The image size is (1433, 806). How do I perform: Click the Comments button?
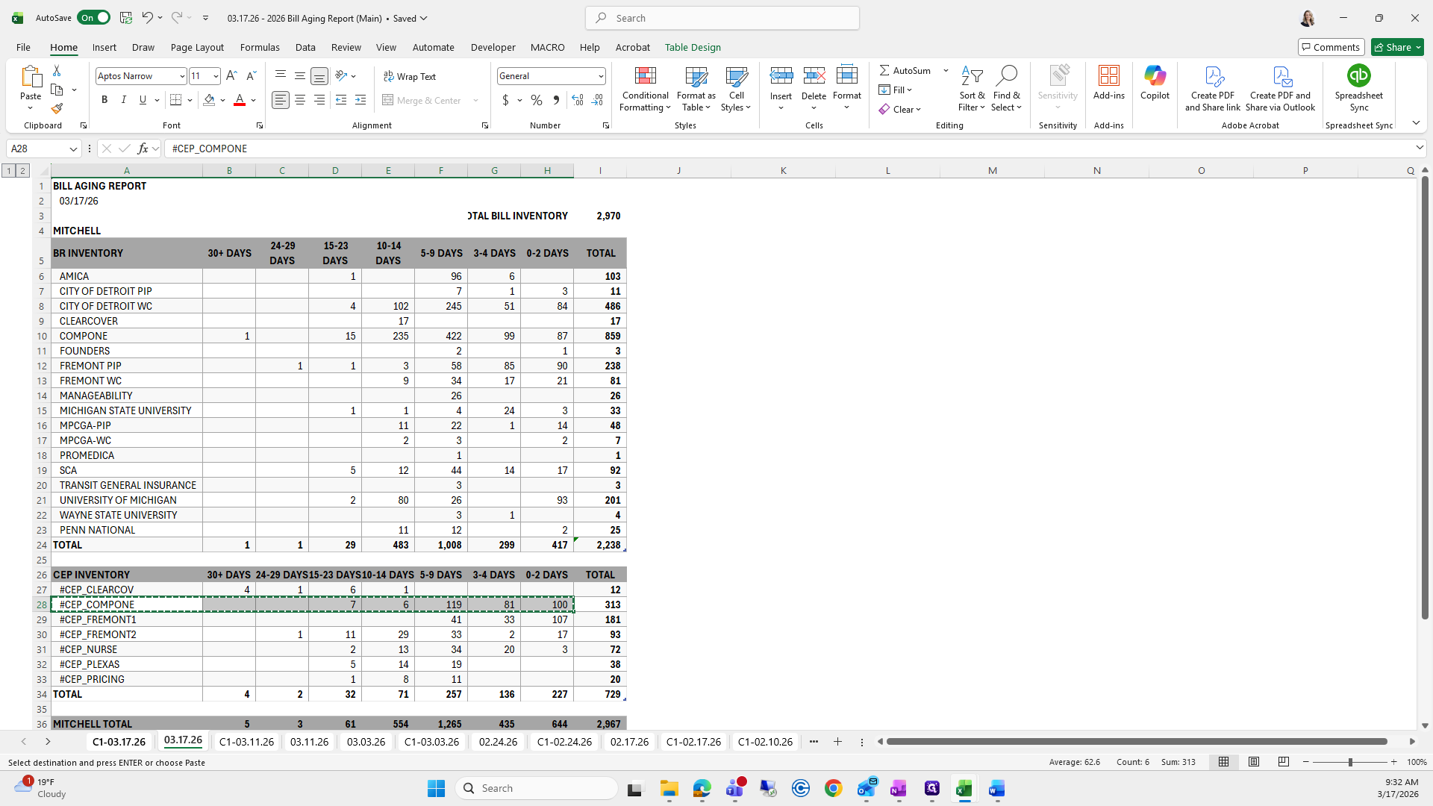pos(1330,47)
